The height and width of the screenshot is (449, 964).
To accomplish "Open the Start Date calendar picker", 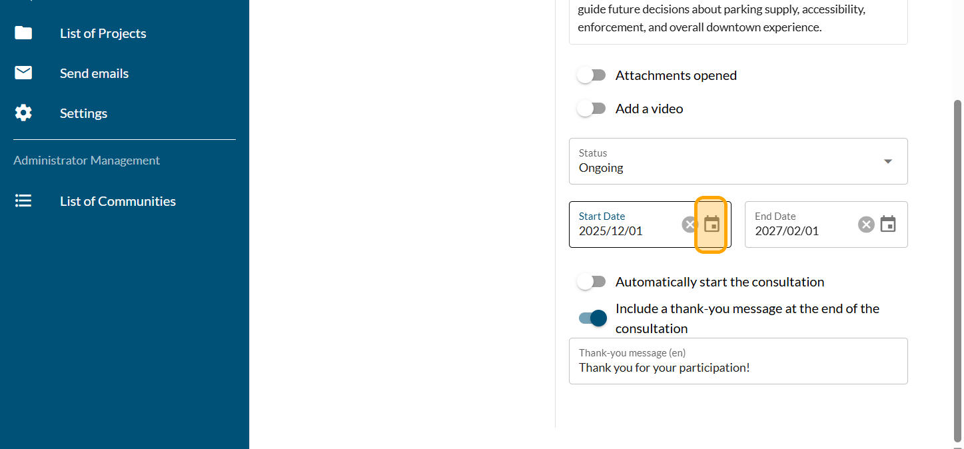I will point(712,224).
